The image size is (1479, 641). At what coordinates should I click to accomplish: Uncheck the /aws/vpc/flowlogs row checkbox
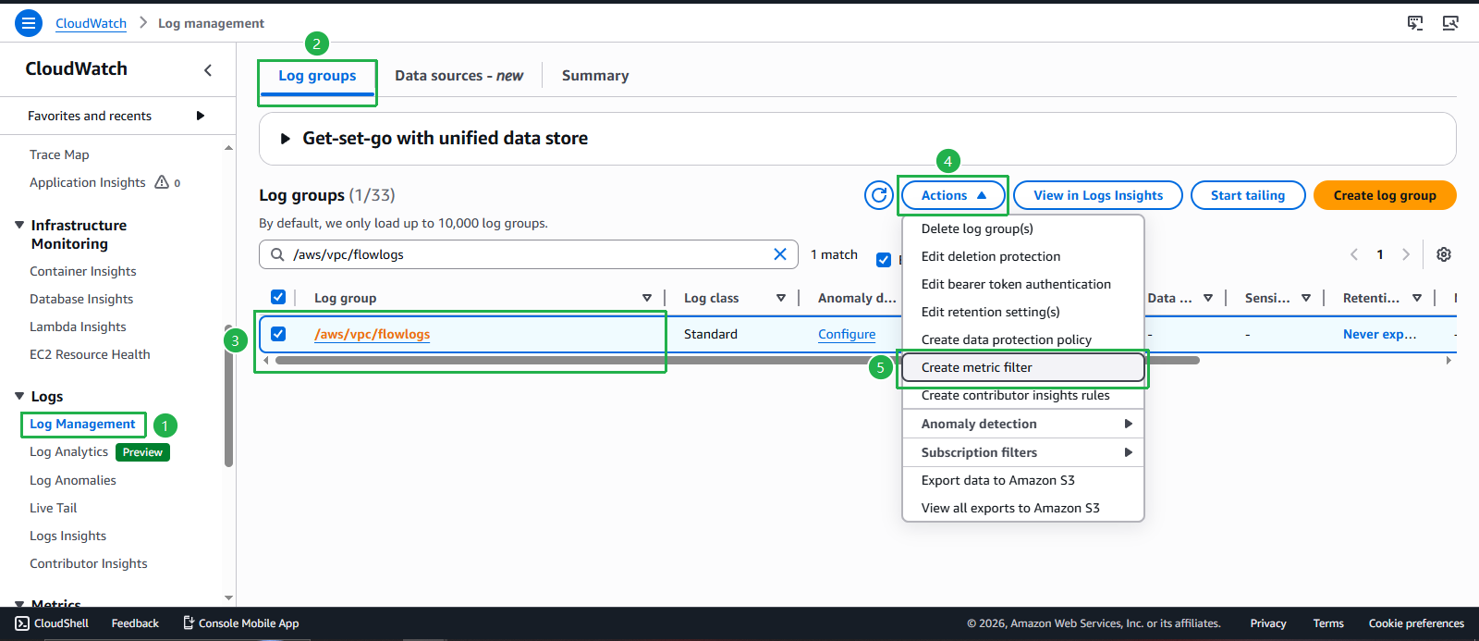coord(278,334)
